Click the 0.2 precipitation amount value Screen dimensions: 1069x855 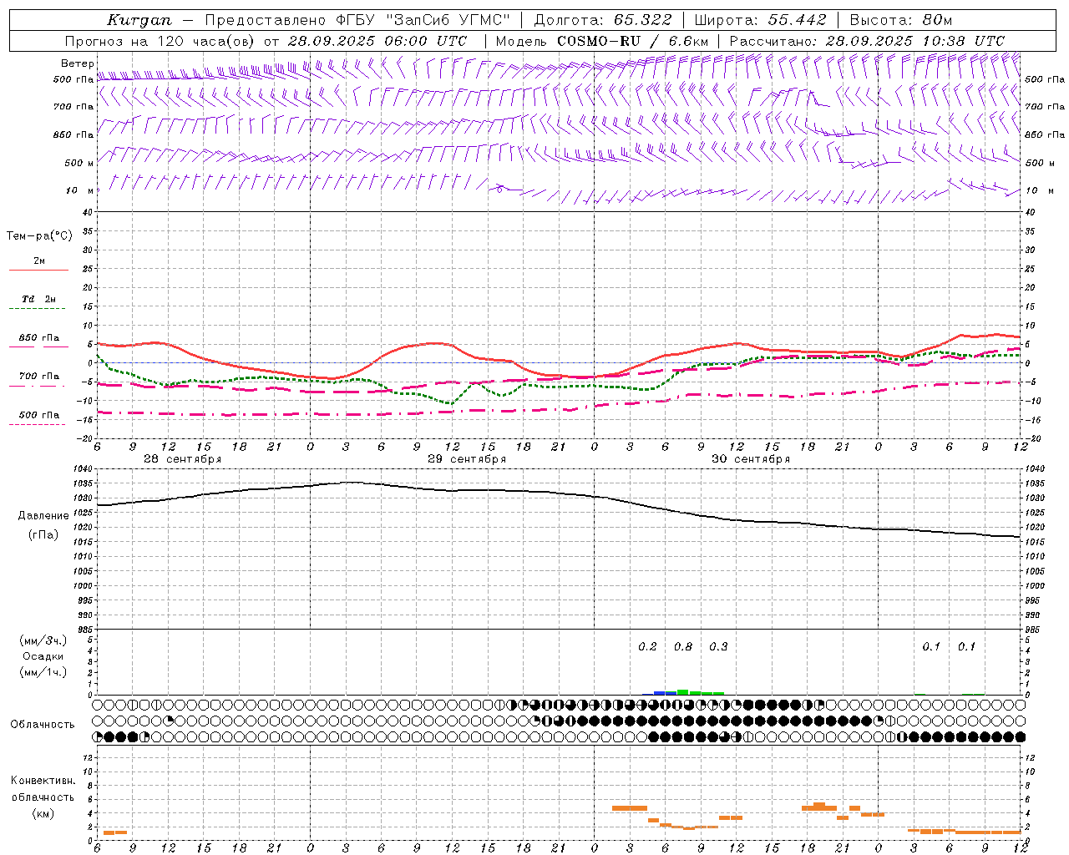pyautogui.click(x=647, y=647)
